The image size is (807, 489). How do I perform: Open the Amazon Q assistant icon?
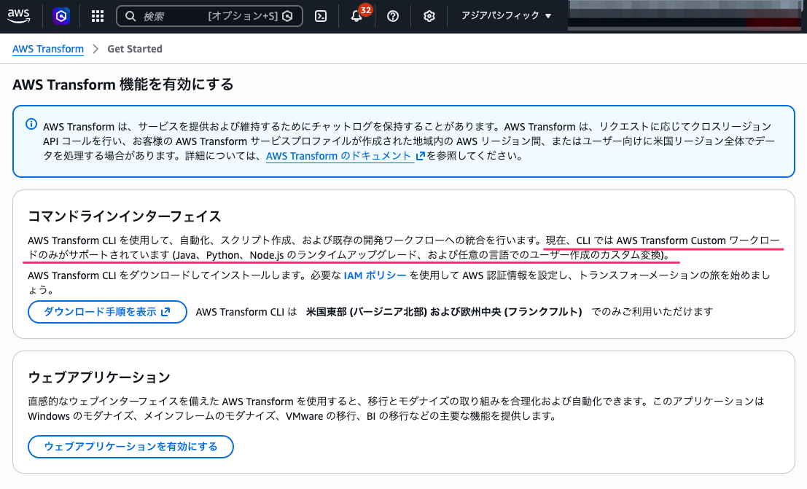click(61, 15)
